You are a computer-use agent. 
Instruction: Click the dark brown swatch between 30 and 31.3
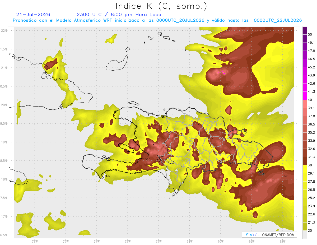click(x=305, y=161)
